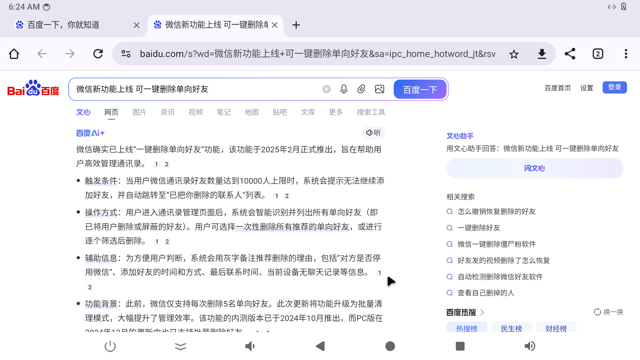Viewport: 640px width, 360px height.
Task: Bookmark page with the star icon
Action: pyautogui.click(x=514, y=54)
